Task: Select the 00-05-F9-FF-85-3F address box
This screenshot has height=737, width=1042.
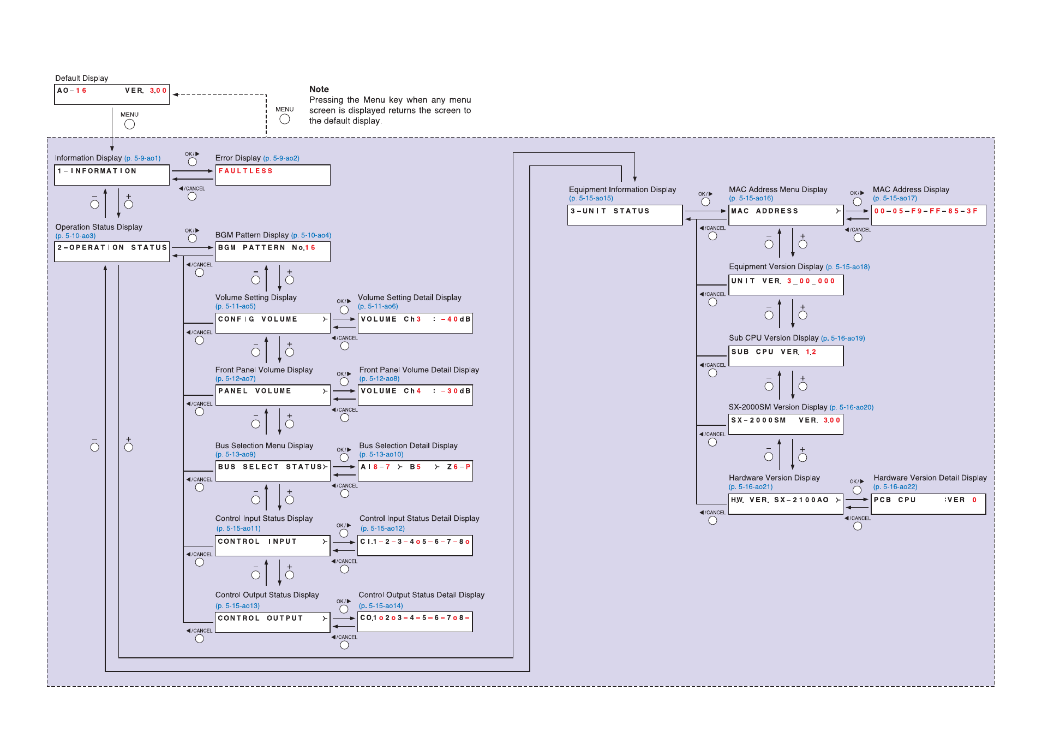Action: click(x=929, y=215)
